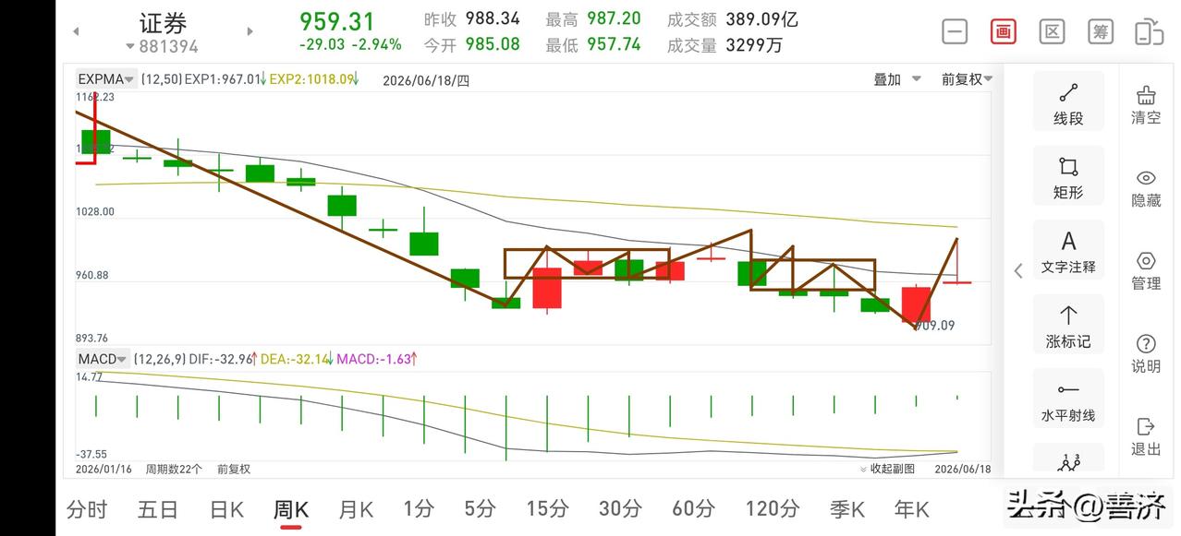
Task: Go to next stock with right arrow
Action: tap(250, 31)
